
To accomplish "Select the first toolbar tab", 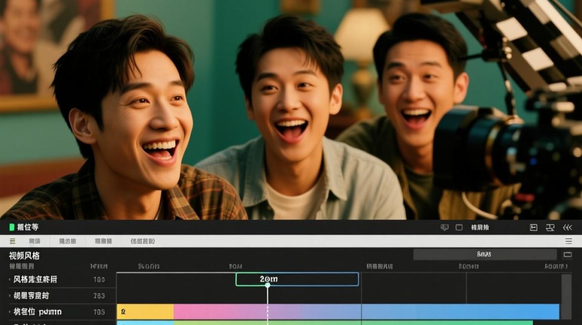I will tap(35, 241).
